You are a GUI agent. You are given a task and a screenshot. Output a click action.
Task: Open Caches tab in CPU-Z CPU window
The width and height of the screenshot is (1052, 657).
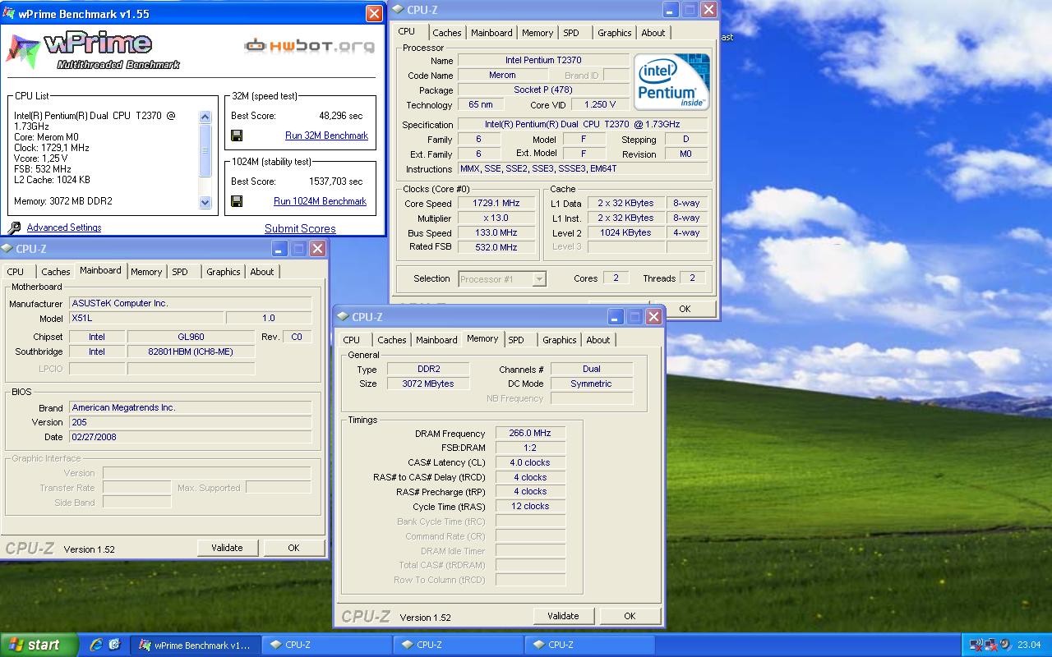(x=447, y=33)
